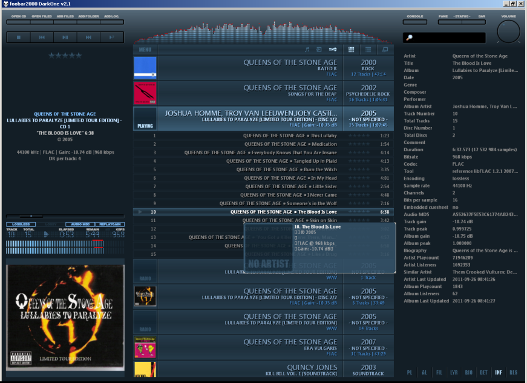
Task: Switch to the DET details tab
Action: point(483,373)
